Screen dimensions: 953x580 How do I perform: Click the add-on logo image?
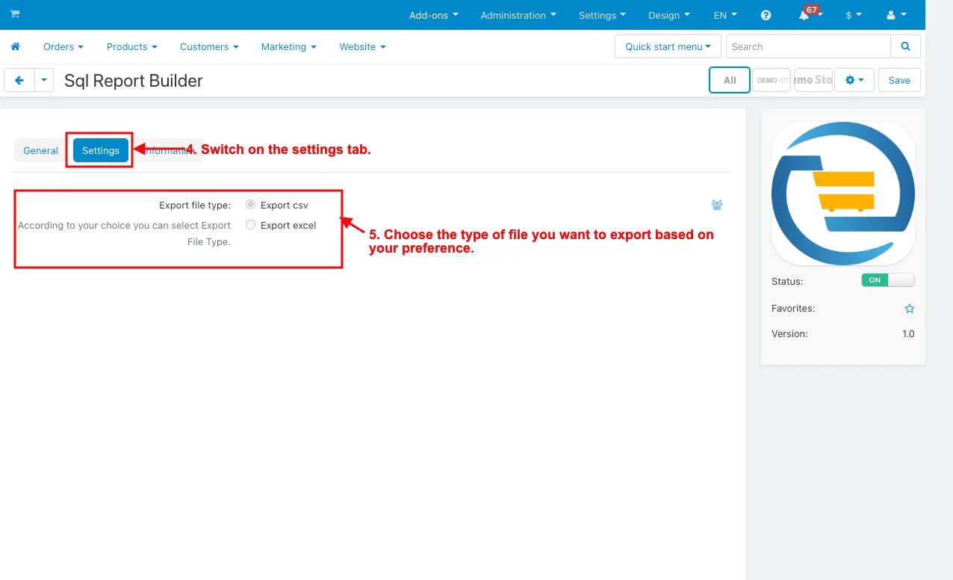(x=842, y=194)
